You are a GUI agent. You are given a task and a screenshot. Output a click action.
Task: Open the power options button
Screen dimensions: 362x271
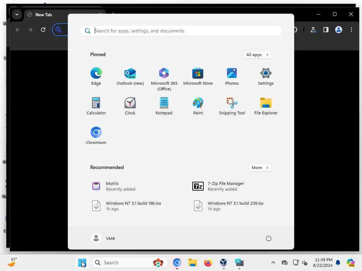269,238
